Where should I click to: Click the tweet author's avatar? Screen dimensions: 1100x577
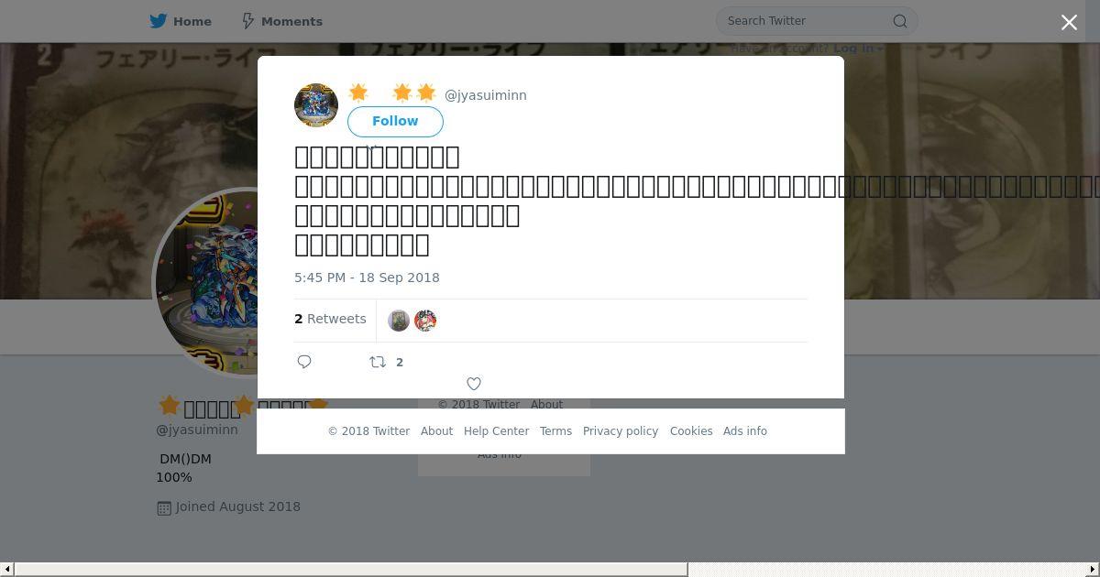tap(316, 105)
